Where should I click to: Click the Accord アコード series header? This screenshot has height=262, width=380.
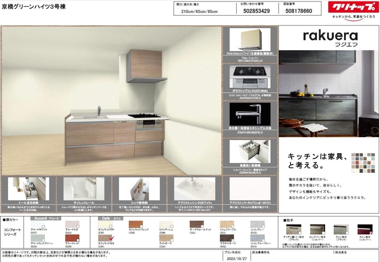46,218
